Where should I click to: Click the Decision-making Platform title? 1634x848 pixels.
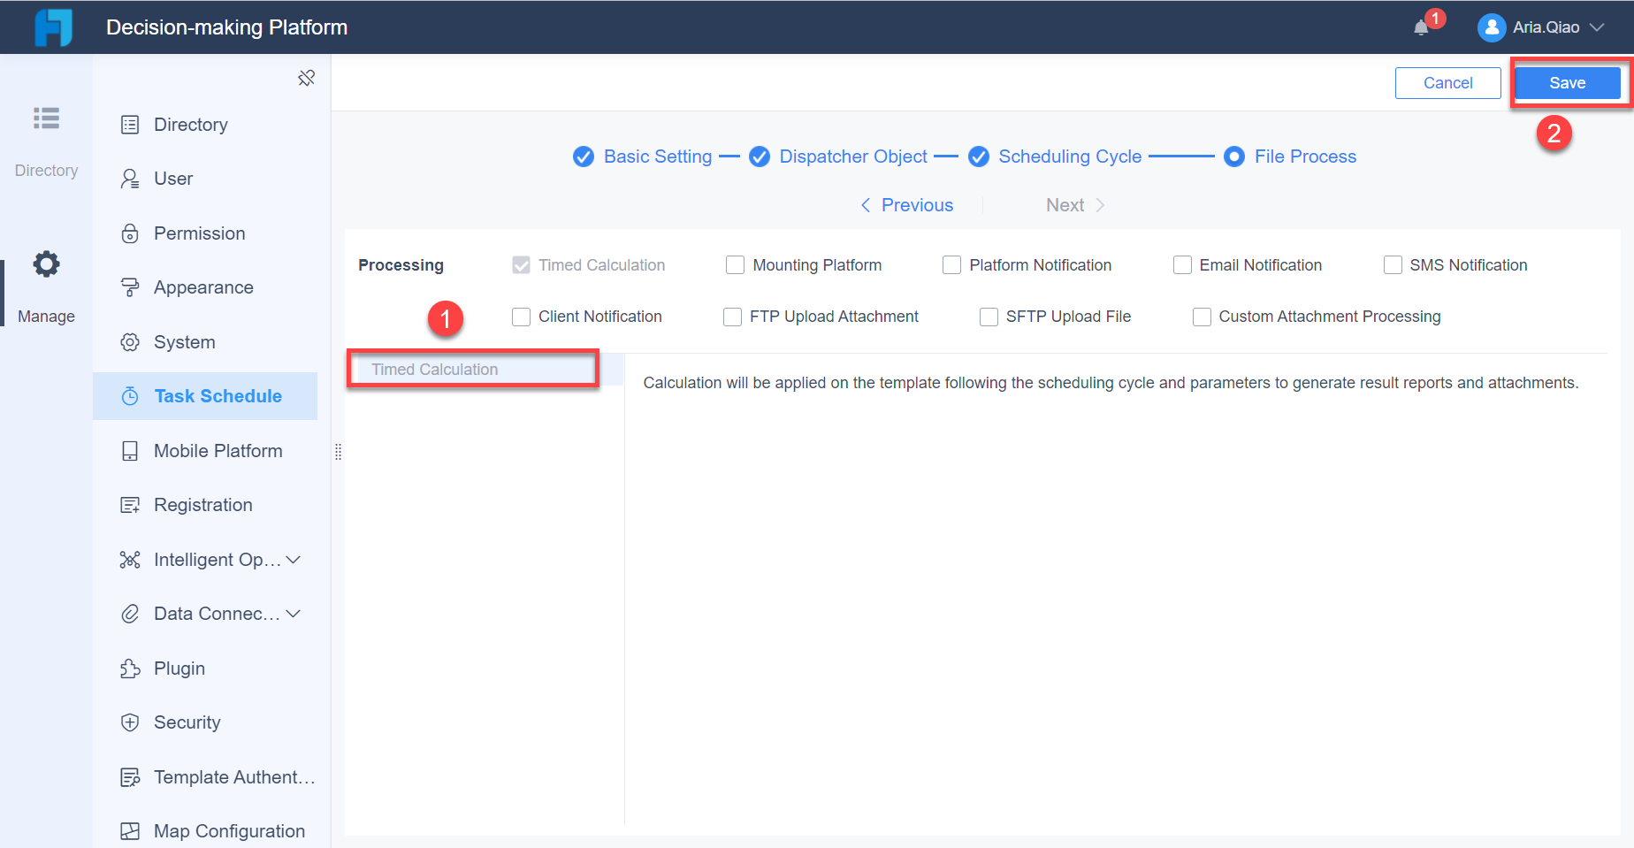coord(226,27)
